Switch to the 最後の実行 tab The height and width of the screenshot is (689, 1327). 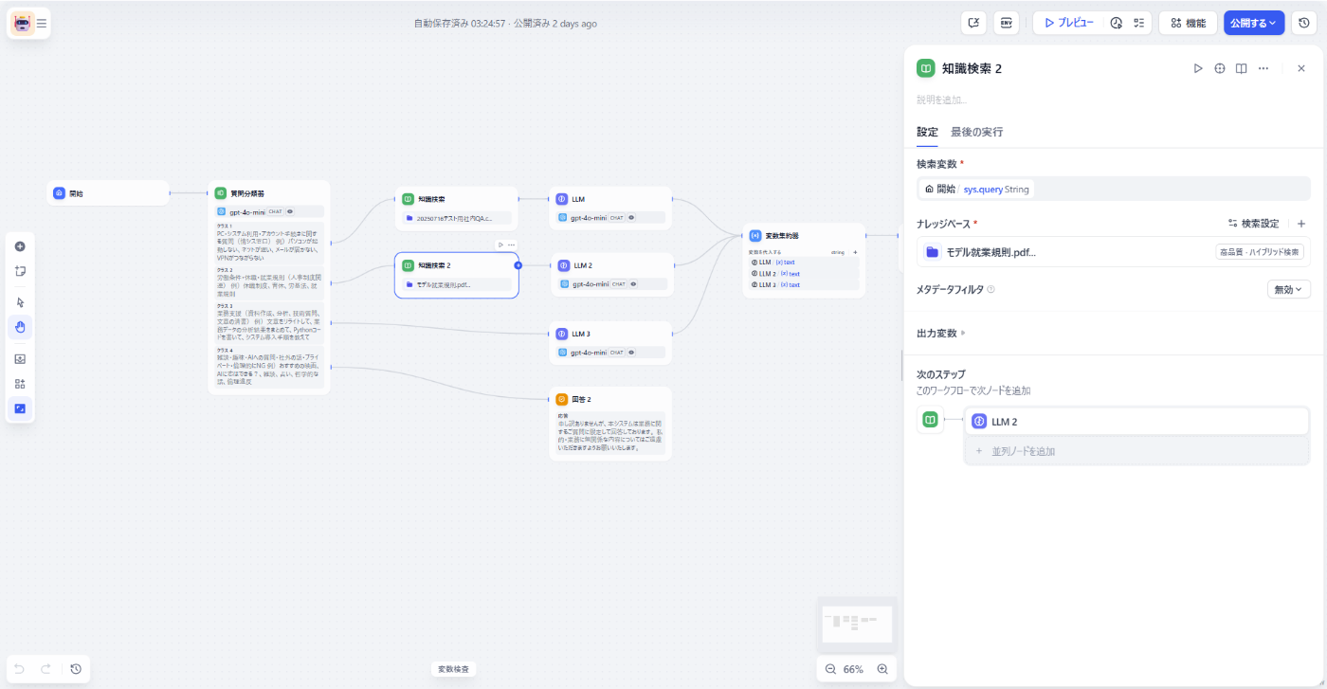(x=976, y=132)
